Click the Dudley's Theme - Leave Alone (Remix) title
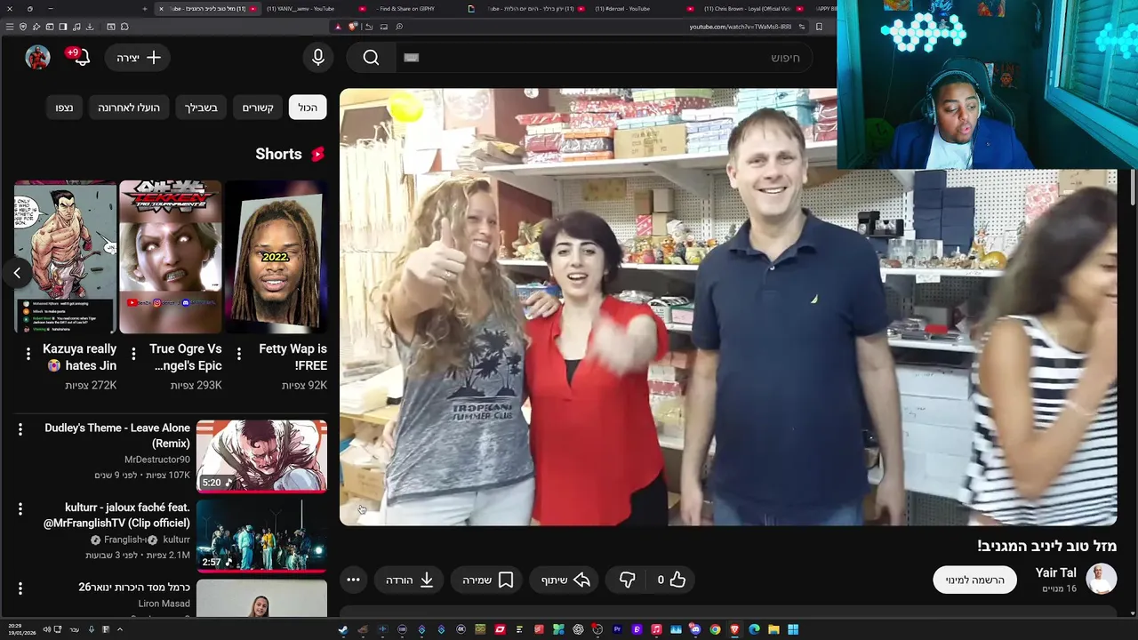Viewport: 1138px width, 640px height. [117, 436]
